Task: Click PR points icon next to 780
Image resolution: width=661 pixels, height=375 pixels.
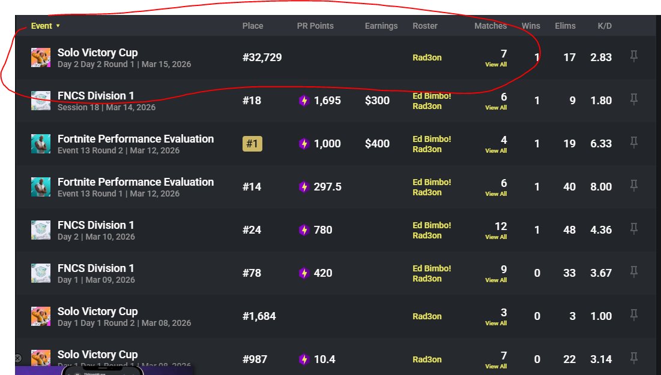Action: coord(304,230)
